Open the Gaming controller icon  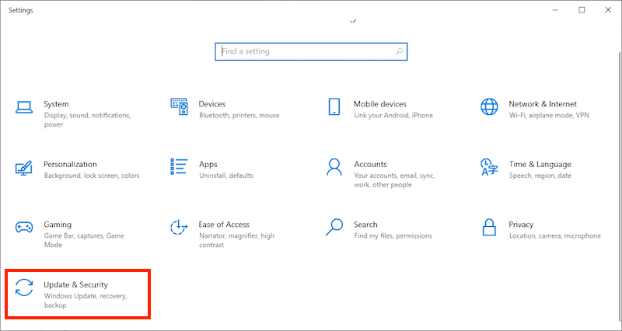[24, 227]
